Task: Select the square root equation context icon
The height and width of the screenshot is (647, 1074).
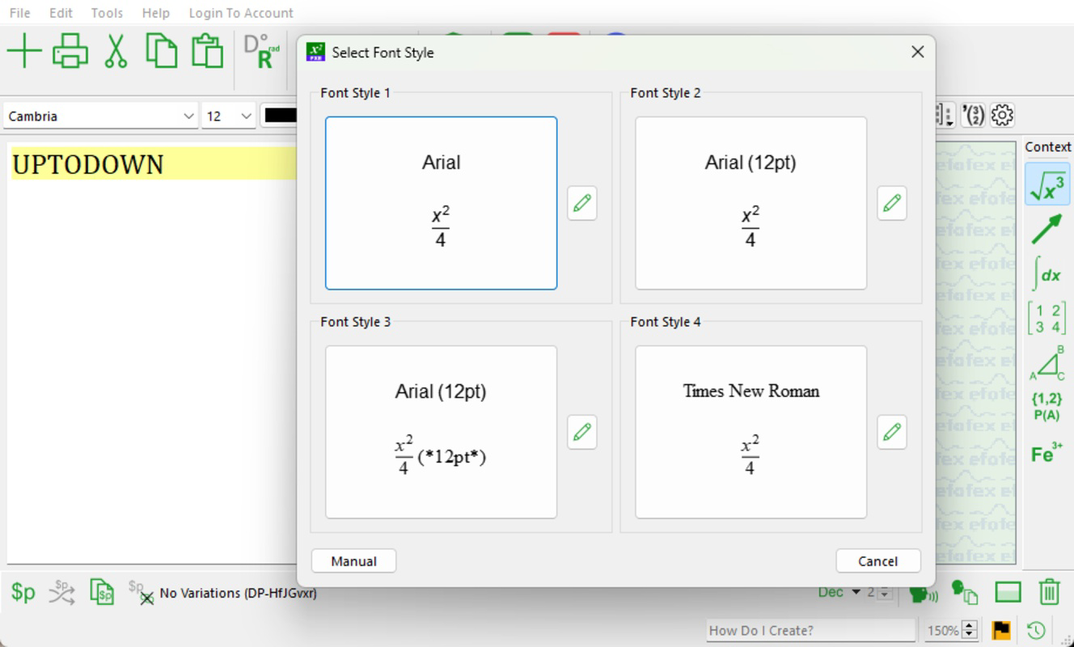Action: point(1047,184)
